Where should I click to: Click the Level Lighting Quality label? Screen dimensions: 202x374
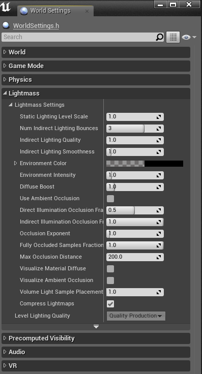[42, 316]
